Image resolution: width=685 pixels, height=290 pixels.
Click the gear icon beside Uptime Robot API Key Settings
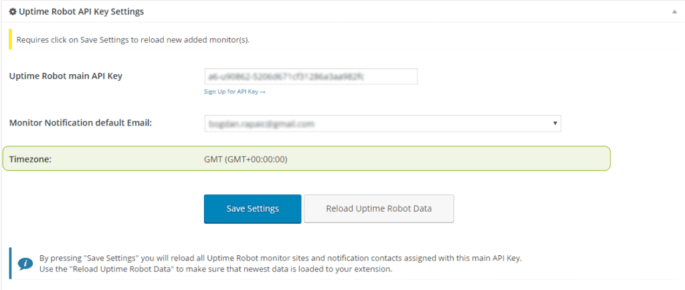pos(13,12)
